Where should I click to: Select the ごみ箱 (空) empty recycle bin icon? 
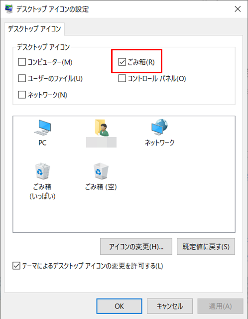(101, 171)
